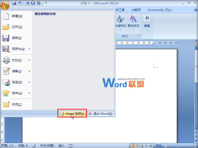Switch to Web Layout view

(142, 146)
